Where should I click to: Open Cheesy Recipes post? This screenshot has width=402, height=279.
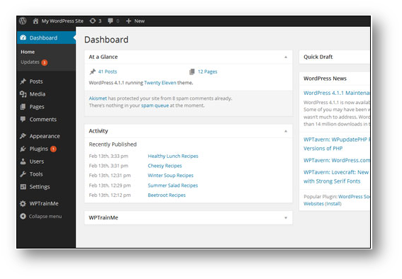(x=165, y=166)
